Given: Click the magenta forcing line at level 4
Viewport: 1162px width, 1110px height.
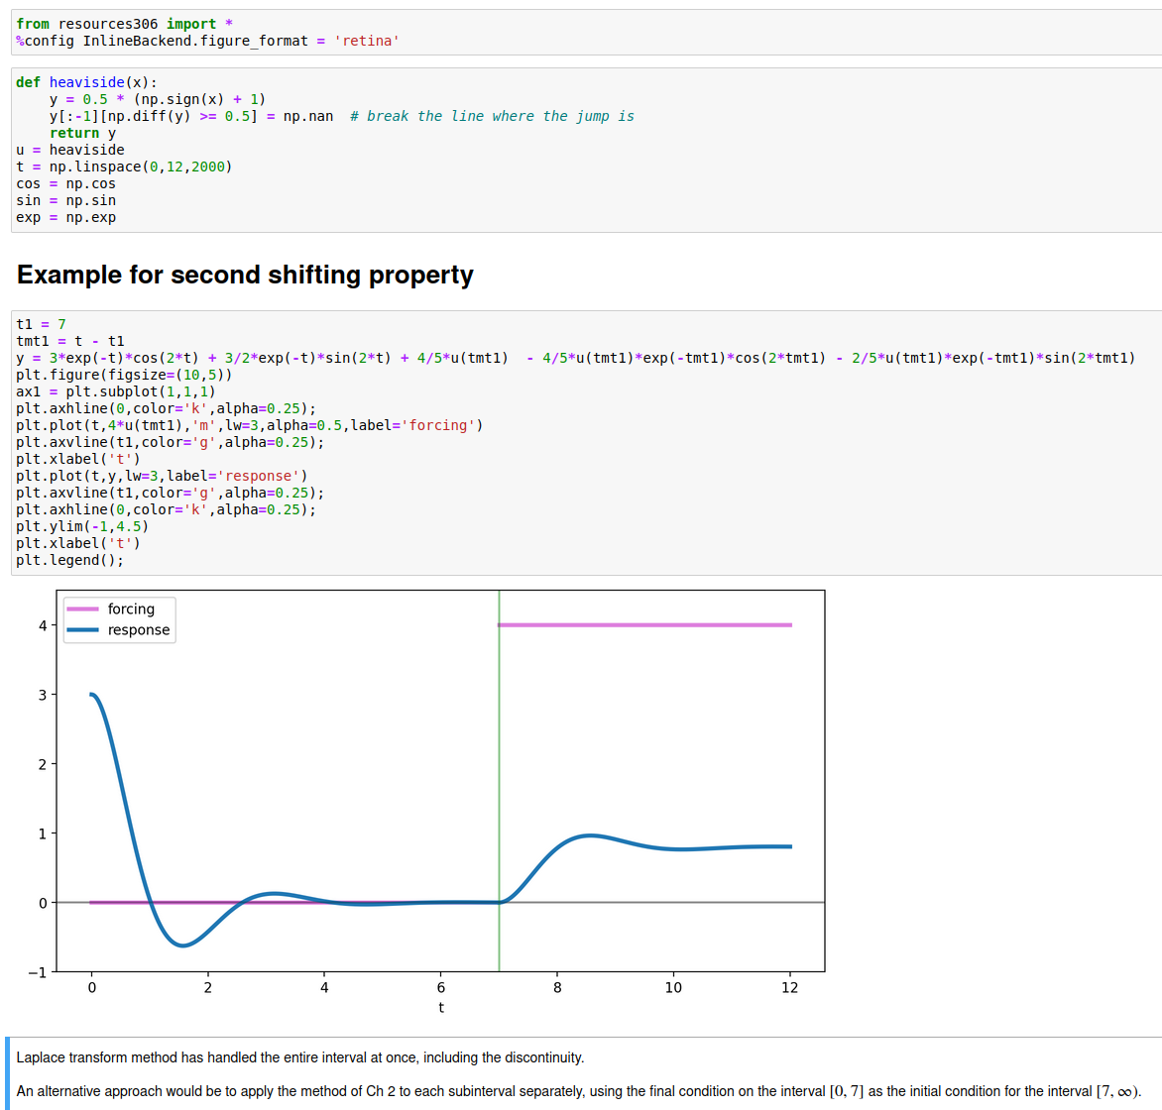Looking at the screenshot, I should pos(644,624).
